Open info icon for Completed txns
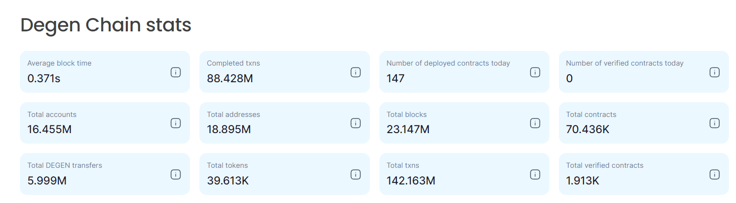Viewport: 736px width, 203px height. [356, 72]
